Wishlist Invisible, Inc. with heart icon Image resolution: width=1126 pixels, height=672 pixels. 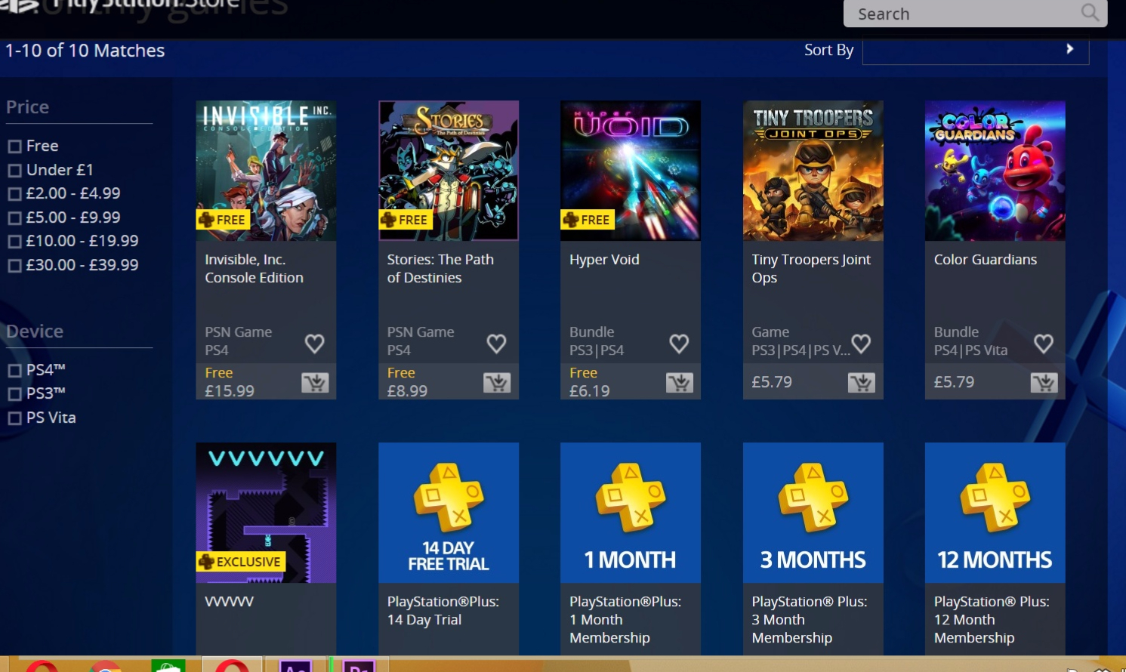pos(315,344)
